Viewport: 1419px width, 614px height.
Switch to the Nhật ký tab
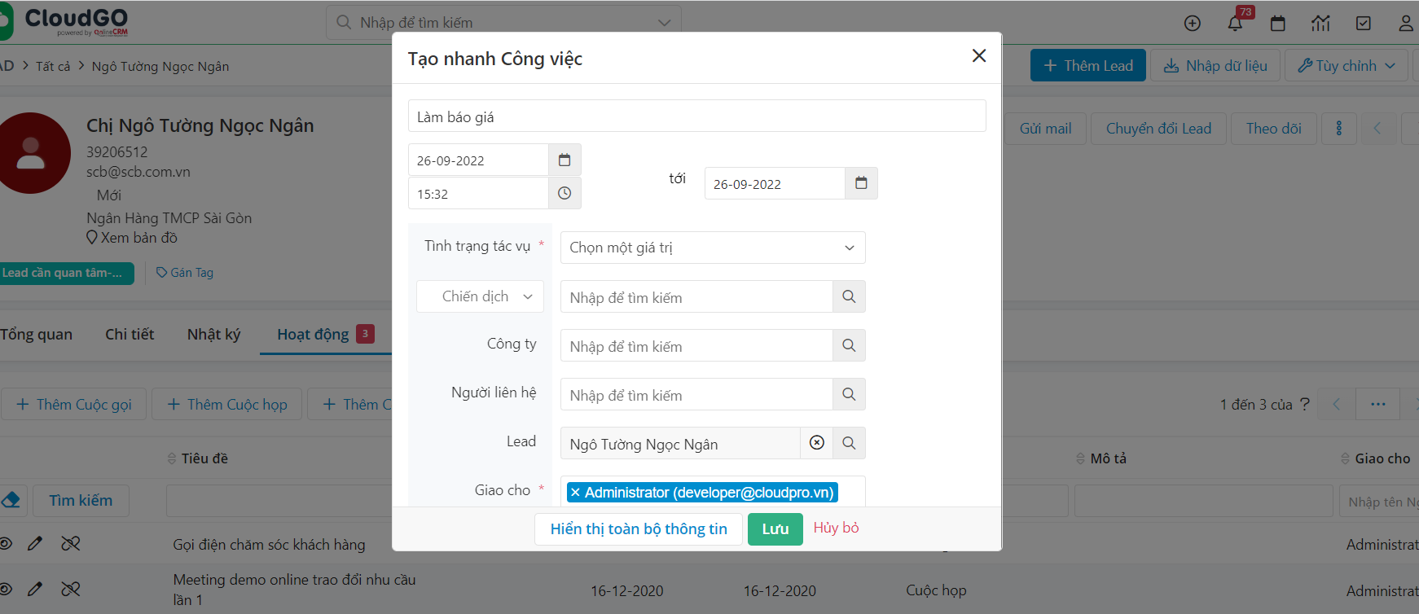click(x=213, y=334)
